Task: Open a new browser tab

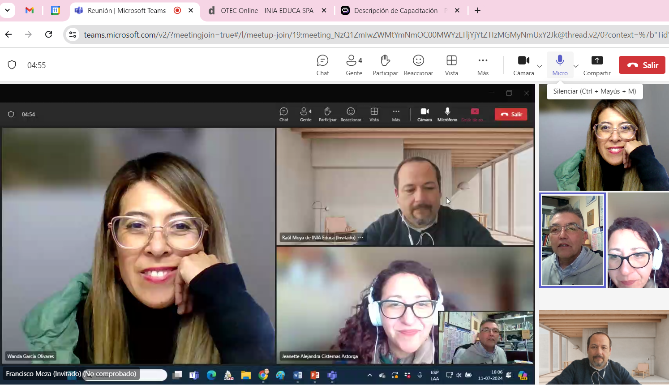Action: (478, 10)
